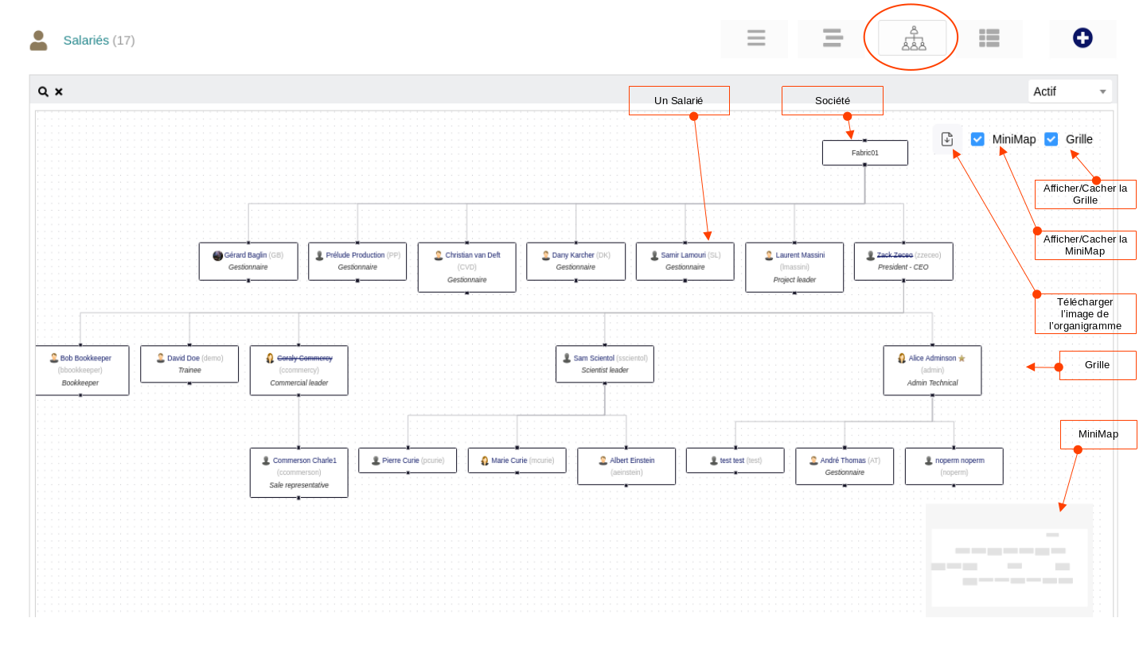Switch to the table grid view icon
Viewport: 1143px width, 649px height.
coord(989,38)
